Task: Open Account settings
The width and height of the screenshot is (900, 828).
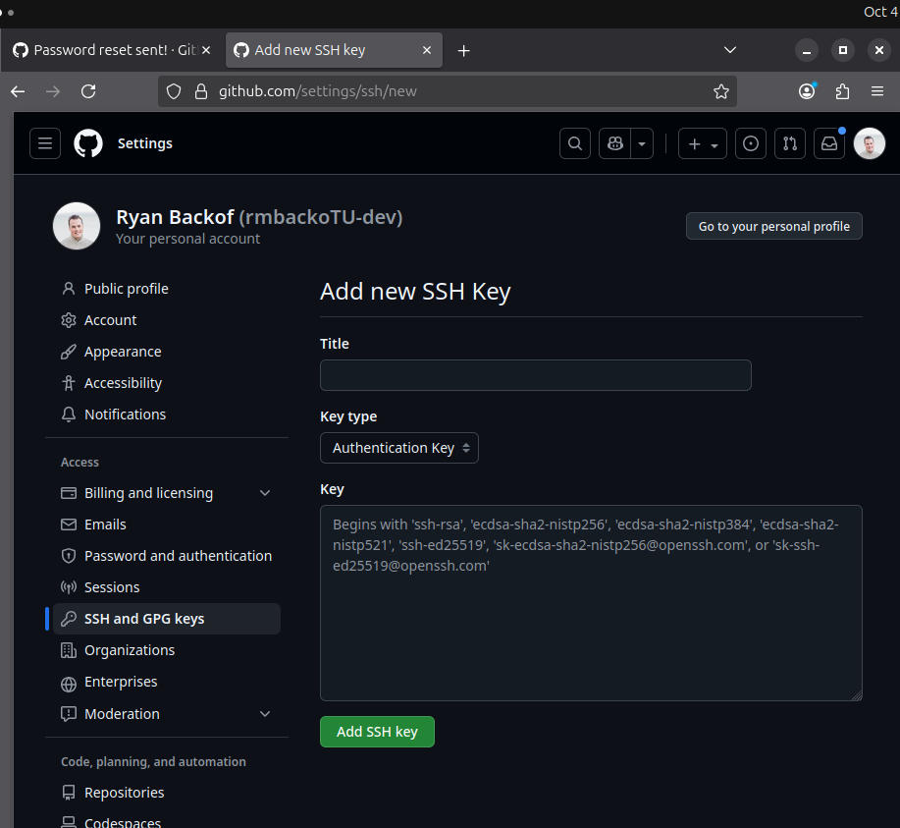Action: [167, 320]
